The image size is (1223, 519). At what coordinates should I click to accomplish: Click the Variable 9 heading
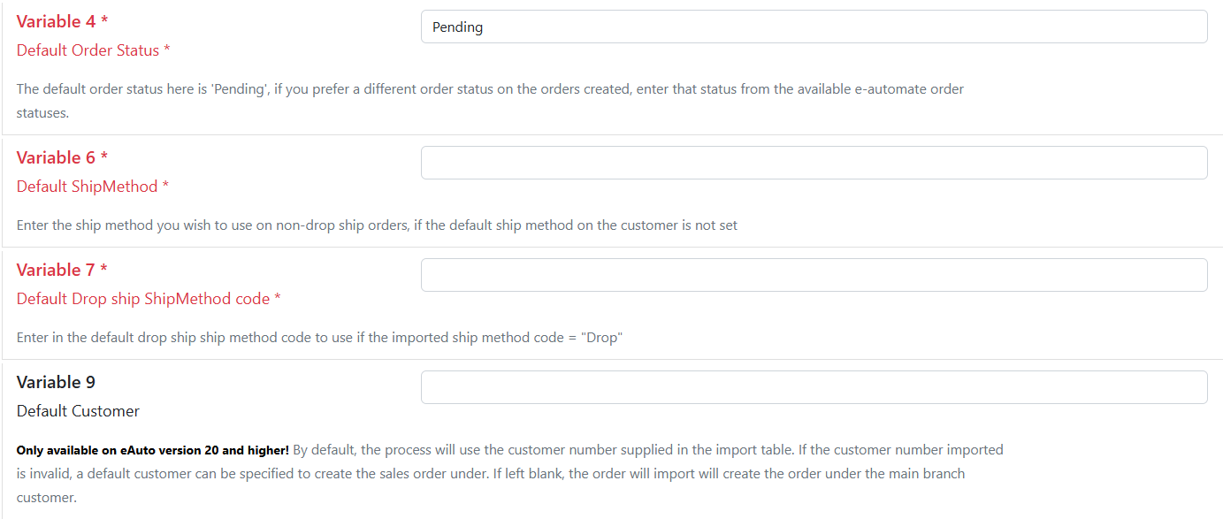tap(56, 382)
